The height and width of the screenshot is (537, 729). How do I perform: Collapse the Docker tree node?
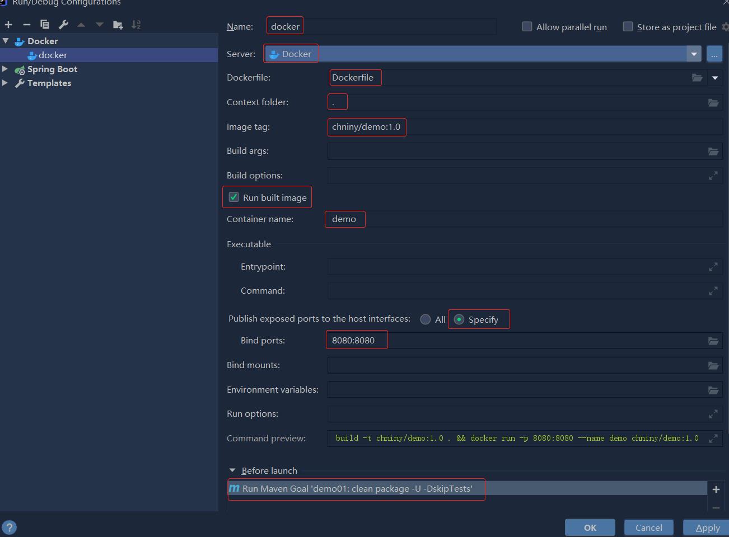[x=6, y=41]
